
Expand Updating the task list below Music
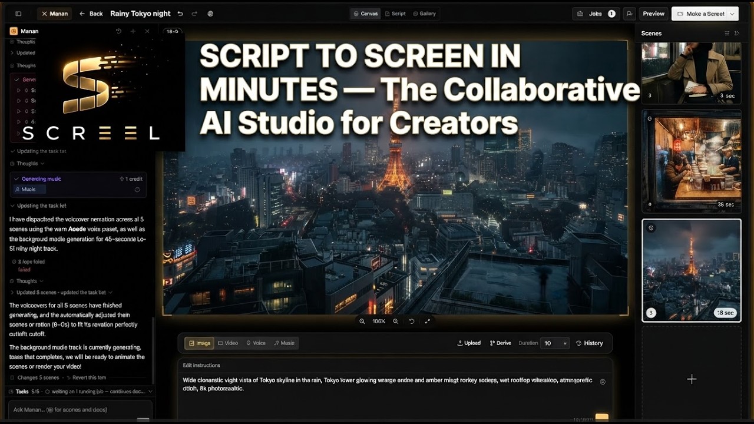coord(38,206)
